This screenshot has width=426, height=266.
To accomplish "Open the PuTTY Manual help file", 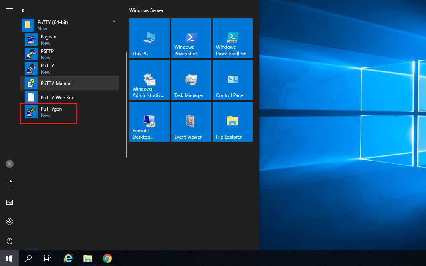I will click(56, 83).
